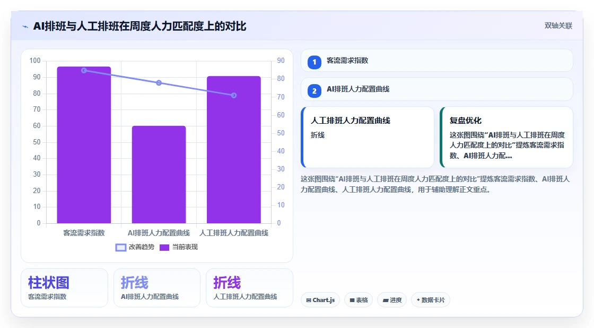Click the Chart.js tag chip
The height and width of the screenshot is (328, 594).
point(320,300)
